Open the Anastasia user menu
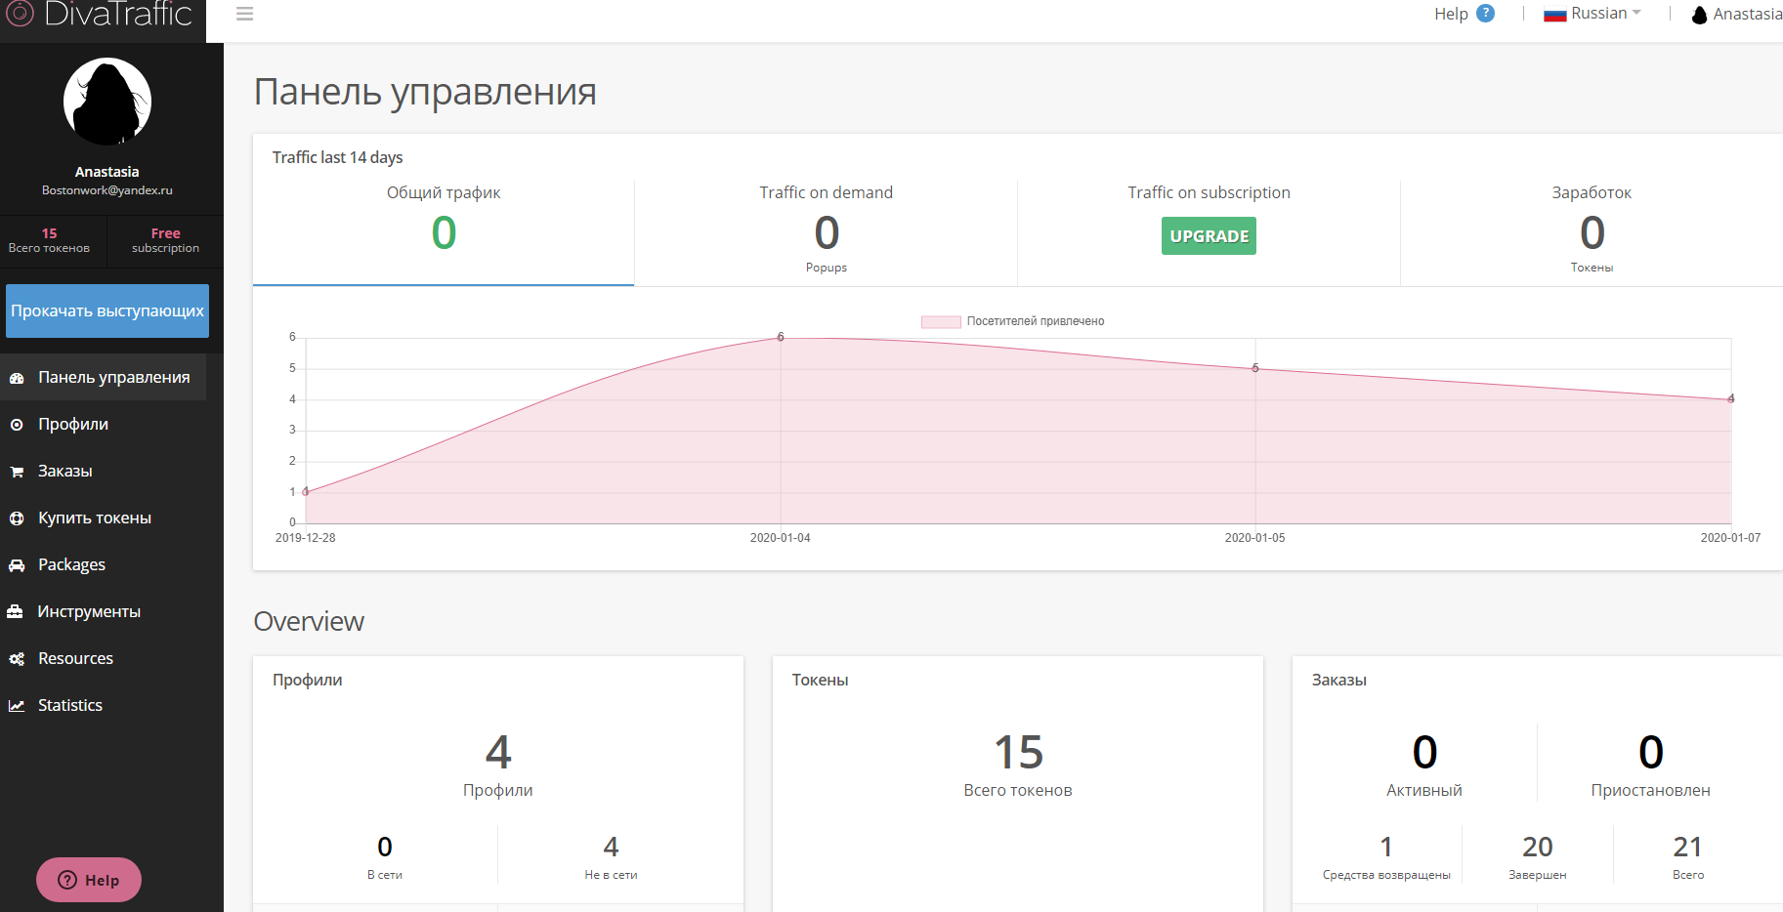This screenshot has width=1783, height=912. coord(1737,14)
